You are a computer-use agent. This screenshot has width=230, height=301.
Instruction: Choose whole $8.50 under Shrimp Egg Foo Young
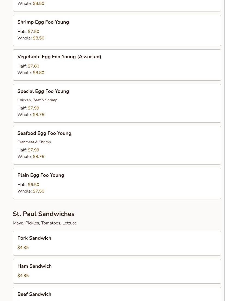(38, 38)
